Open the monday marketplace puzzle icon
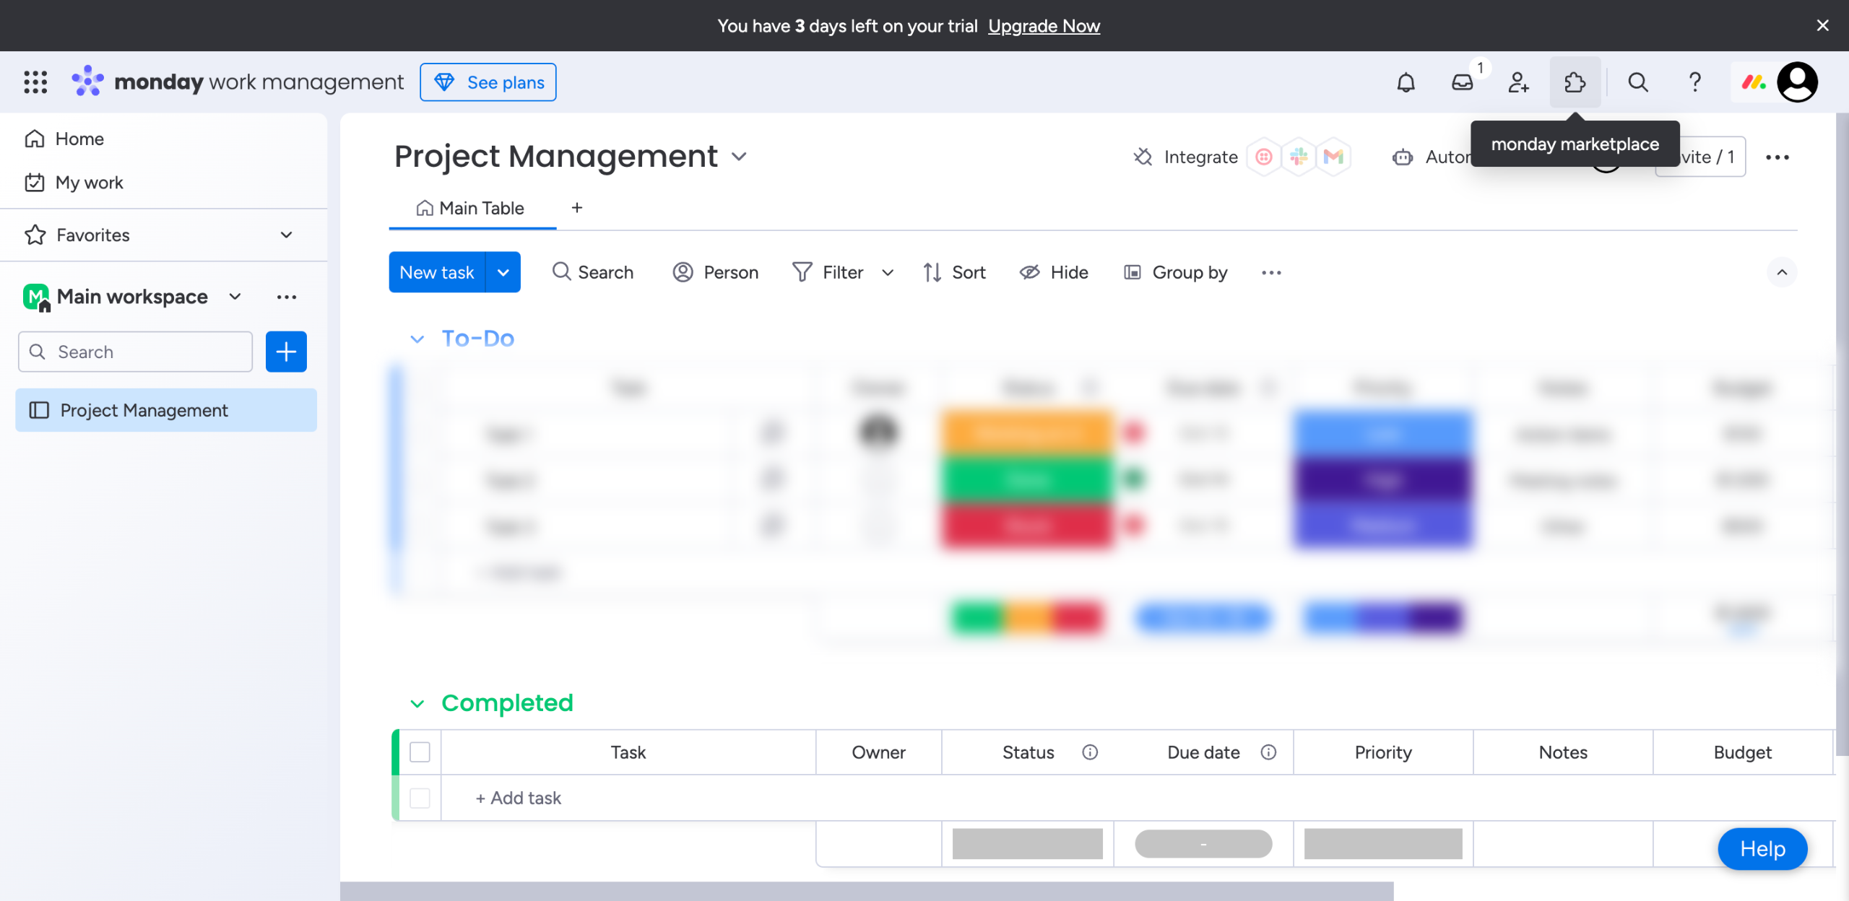The width and height of the screenshot is (1849, 901). (x=1575, y=82)
